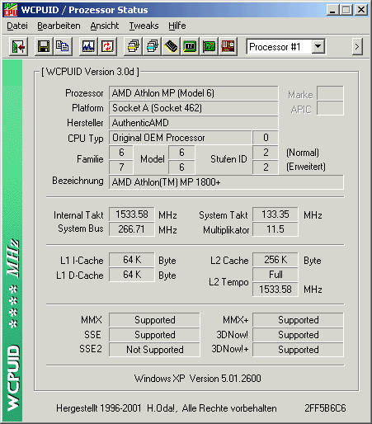Image resolution: width=372 pixels, height=424 pixels.
Task: Click the cyan stacked windows feature icon
Action: tap(153, 46)
